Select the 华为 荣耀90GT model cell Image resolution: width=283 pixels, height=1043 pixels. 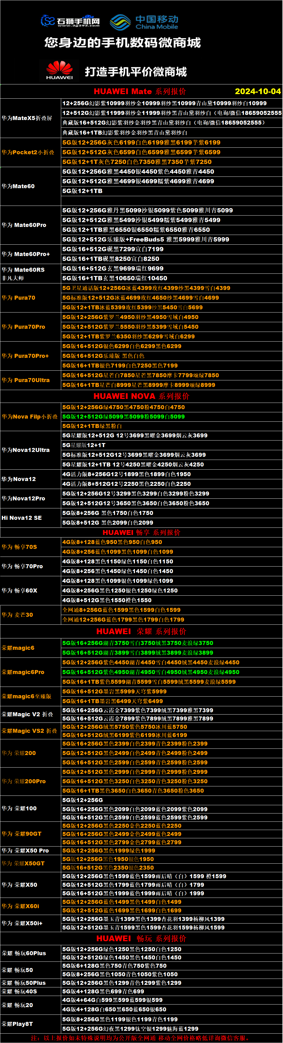[x=31, y=834]
